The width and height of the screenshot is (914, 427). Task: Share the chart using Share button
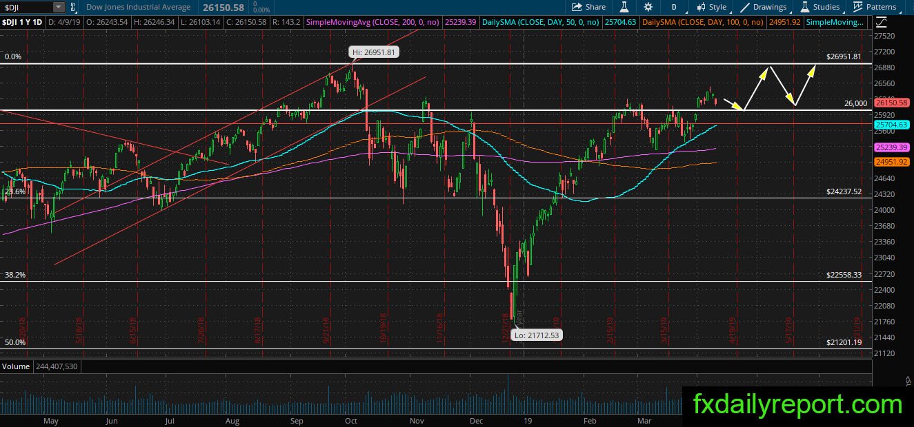pos(588,7)
